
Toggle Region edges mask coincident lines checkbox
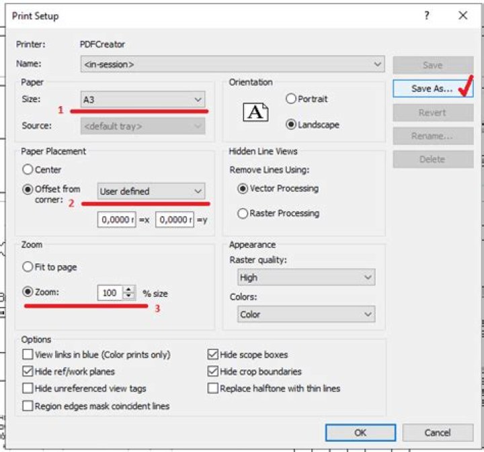tap(28, 406)
